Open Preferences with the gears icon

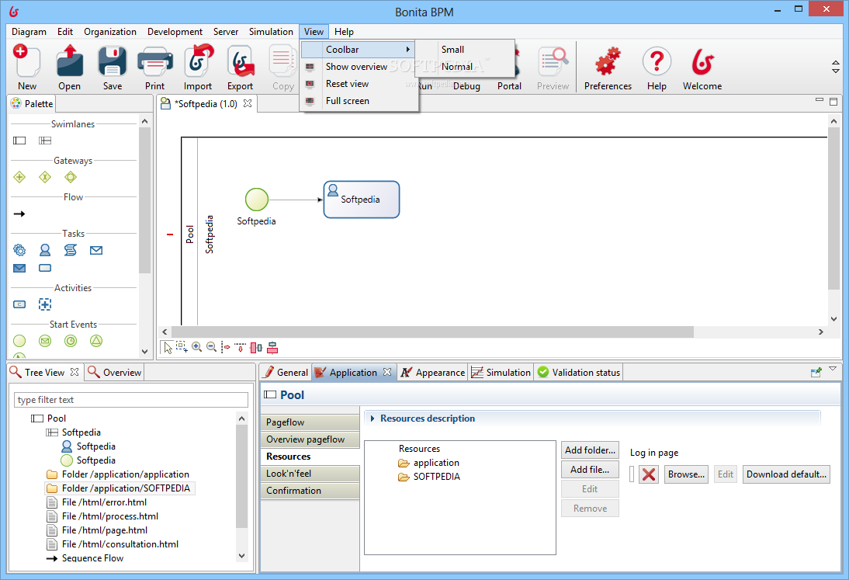click(608, 61)
